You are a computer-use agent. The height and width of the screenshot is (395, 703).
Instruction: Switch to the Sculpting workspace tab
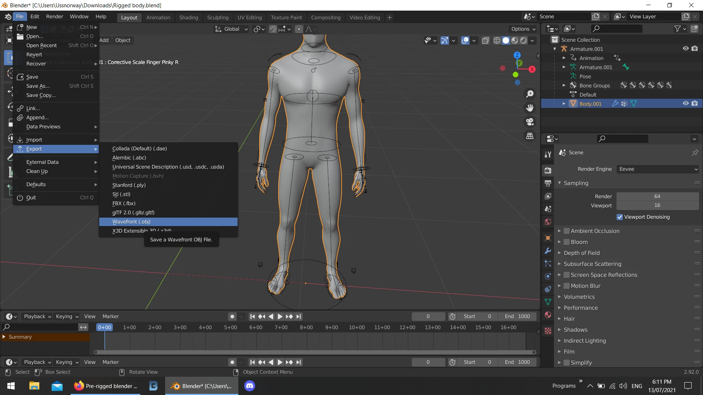(217, 18)
